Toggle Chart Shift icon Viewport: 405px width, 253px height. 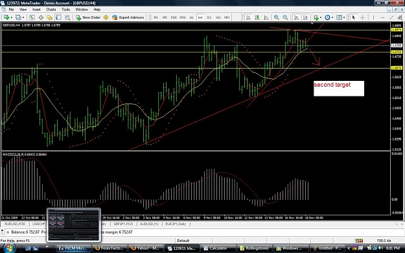click(305, 17)
